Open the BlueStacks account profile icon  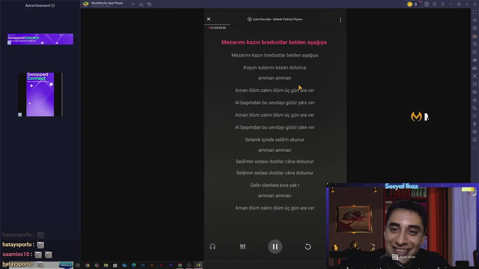coord(427,4)
